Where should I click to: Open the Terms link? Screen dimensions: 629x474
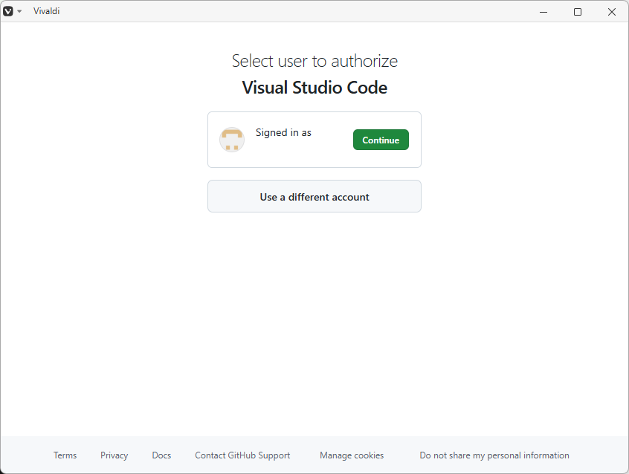(x=65, y=455)
